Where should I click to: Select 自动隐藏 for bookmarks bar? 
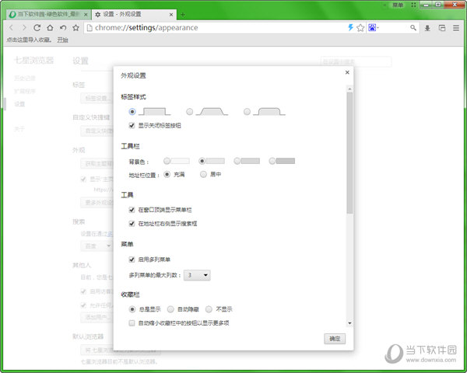(170, 309)
